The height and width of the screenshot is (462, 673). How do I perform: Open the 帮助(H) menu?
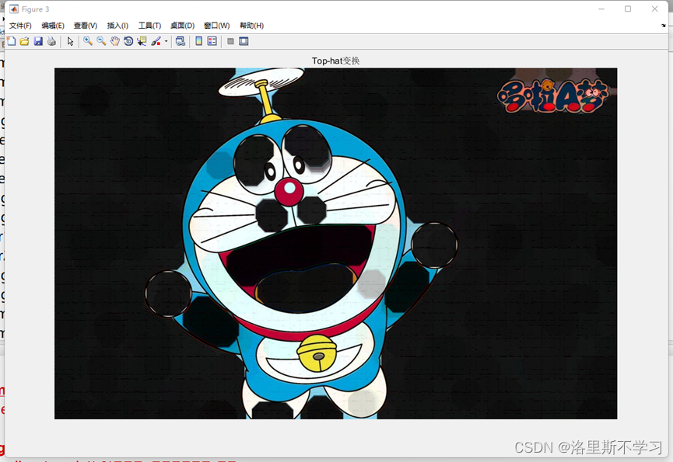click(251, 26)
